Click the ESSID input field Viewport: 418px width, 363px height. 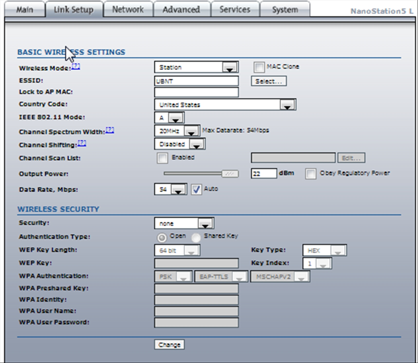point(196,81)
